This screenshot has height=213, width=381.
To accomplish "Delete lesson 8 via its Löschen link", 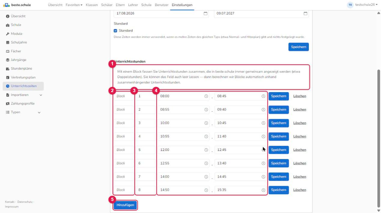I will [x=300, y=190].
